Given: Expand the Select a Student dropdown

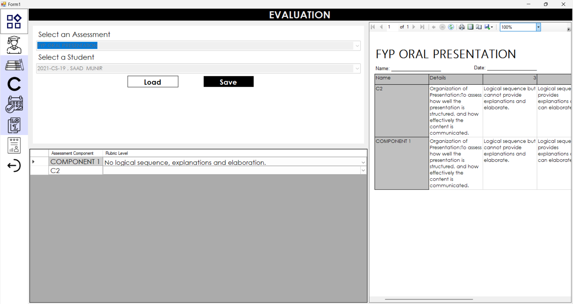Looking at the screenshot, I should (357, 69).
